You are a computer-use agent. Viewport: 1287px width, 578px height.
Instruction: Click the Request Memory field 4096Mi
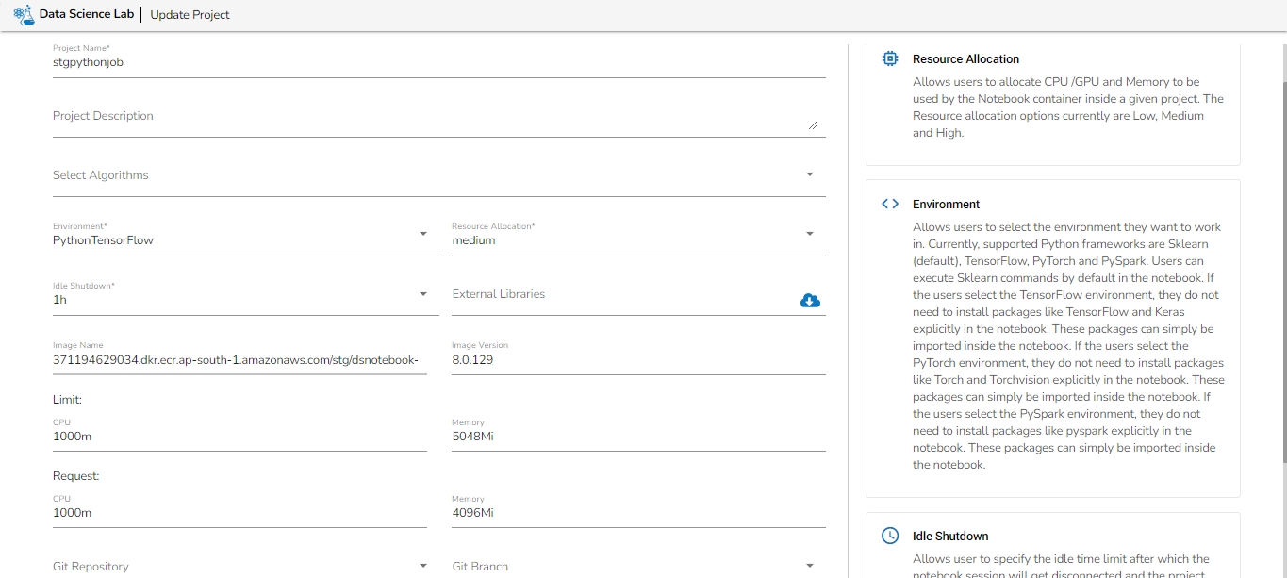[x=638, y=513]
